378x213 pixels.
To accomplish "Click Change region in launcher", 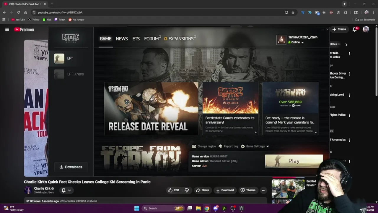I will tap(204, 146).
